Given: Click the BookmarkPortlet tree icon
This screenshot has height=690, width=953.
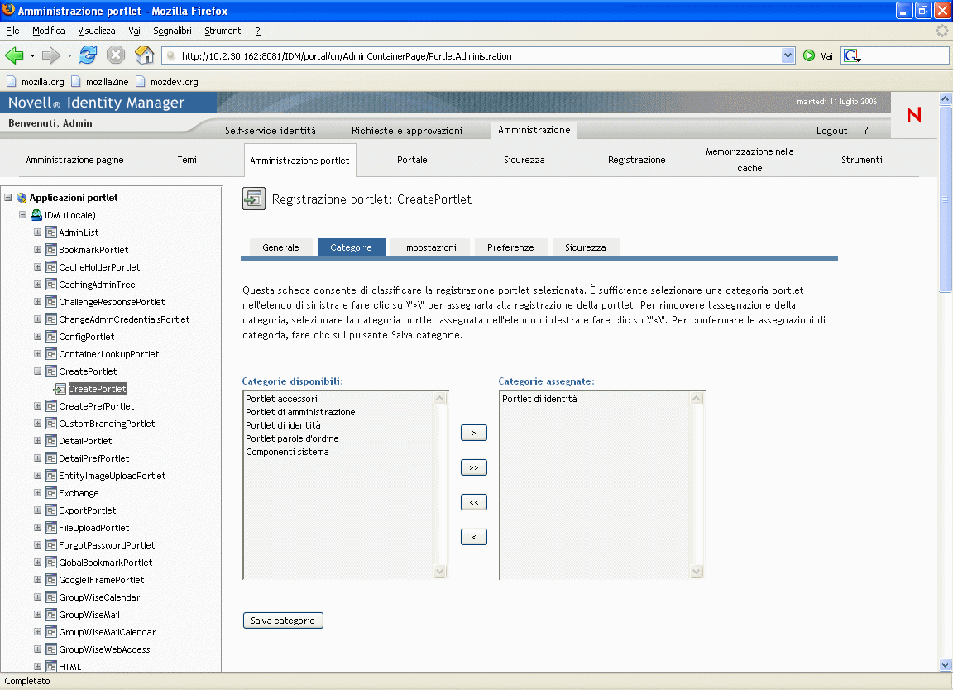Looking at the screenshot, I should (x=51, y=250).
